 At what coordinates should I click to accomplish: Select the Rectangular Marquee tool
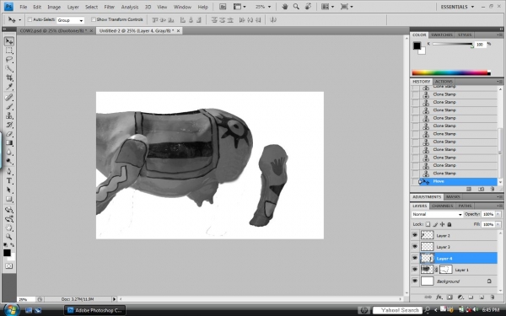[9, 51]
